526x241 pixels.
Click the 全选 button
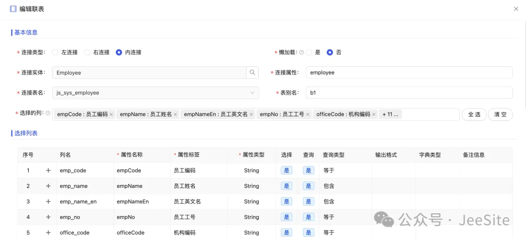474,114
